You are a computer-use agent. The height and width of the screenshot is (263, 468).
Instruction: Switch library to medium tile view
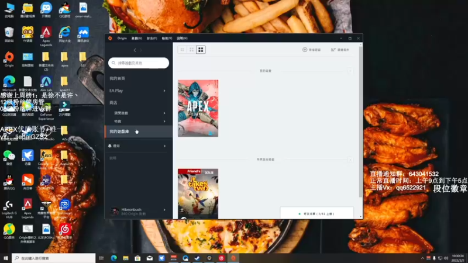191,50
